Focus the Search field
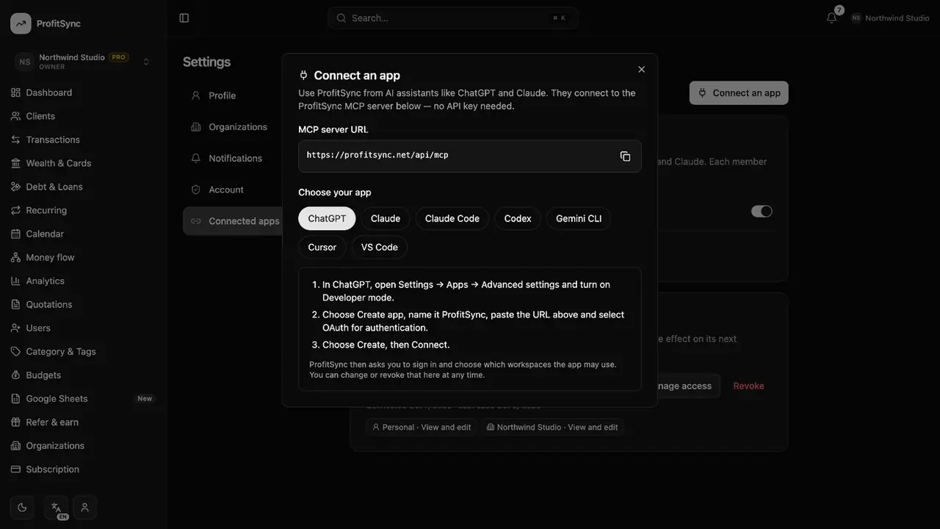This screenshot has height=529, width=940. click(x=453, y=18)
